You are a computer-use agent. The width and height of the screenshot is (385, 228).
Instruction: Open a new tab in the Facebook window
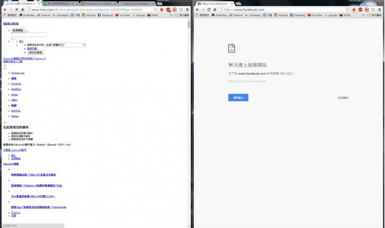click(x=238, y=4)
